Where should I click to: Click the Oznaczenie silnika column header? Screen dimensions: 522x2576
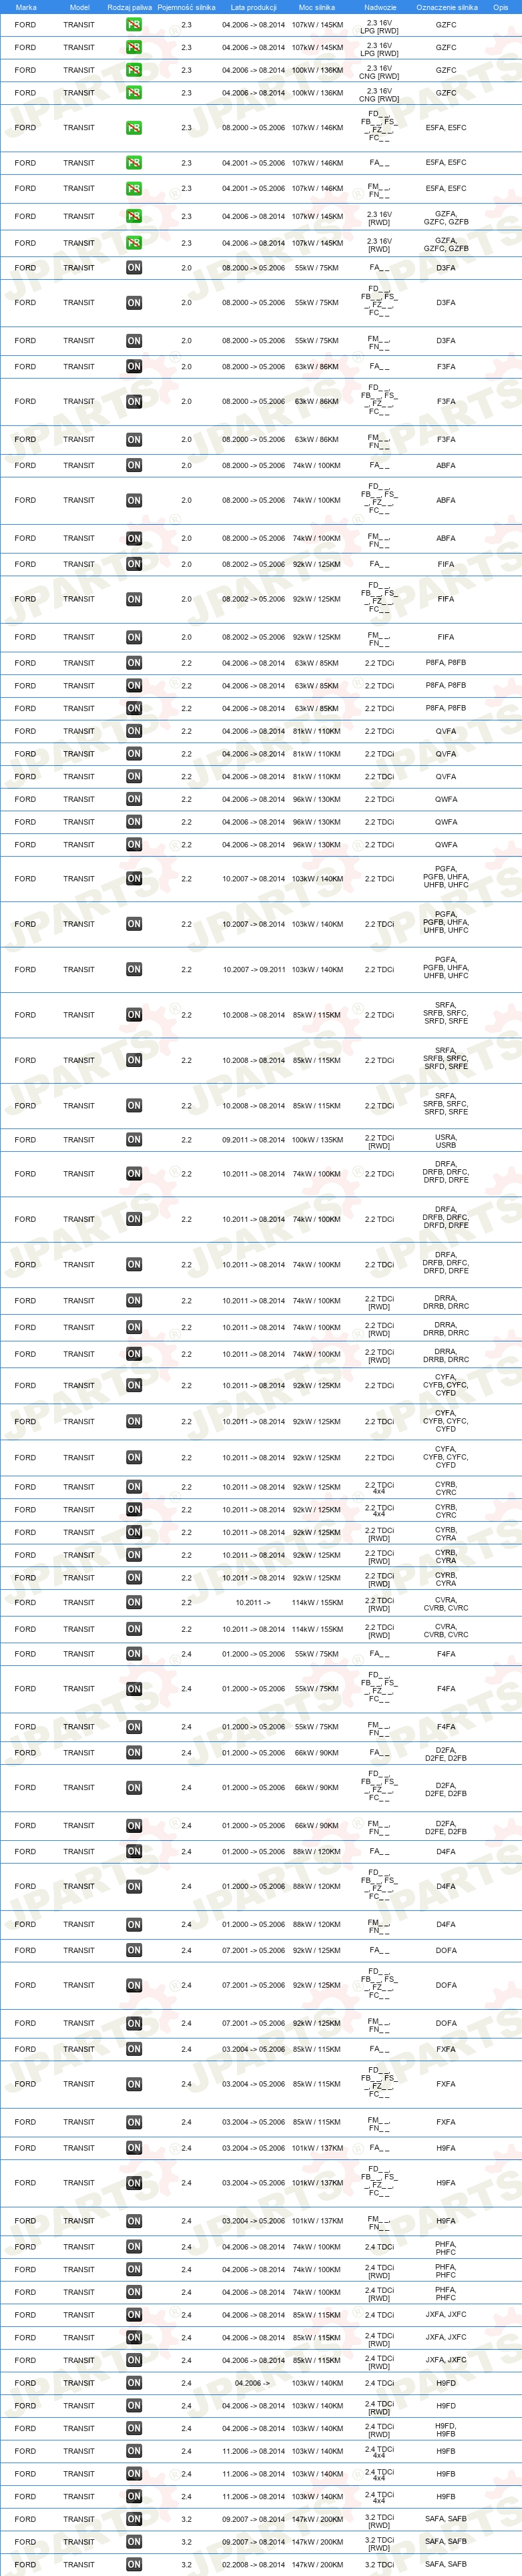coord(446,7)
